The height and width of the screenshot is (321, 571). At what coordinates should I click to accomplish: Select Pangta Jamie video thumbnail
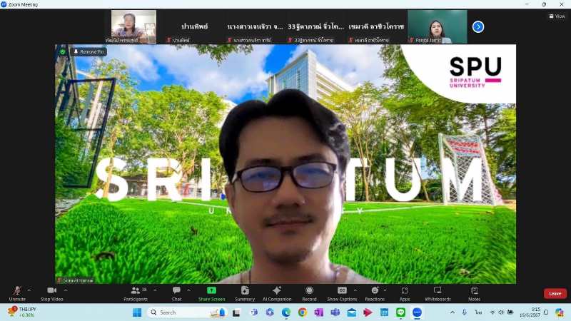[437, 27]
